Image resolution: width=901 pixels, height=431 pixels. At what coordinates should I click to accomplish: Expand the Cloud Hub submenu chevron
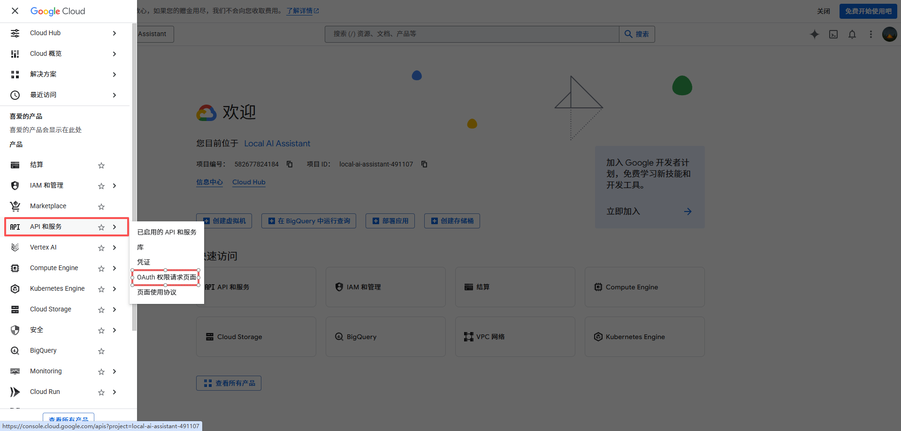click(115, 33)
